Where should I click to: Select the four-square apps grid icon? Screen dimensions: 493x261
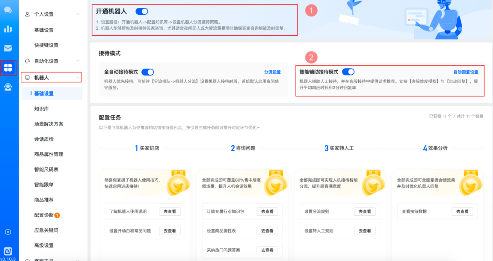pyautogui.click(x=8, y=68)
